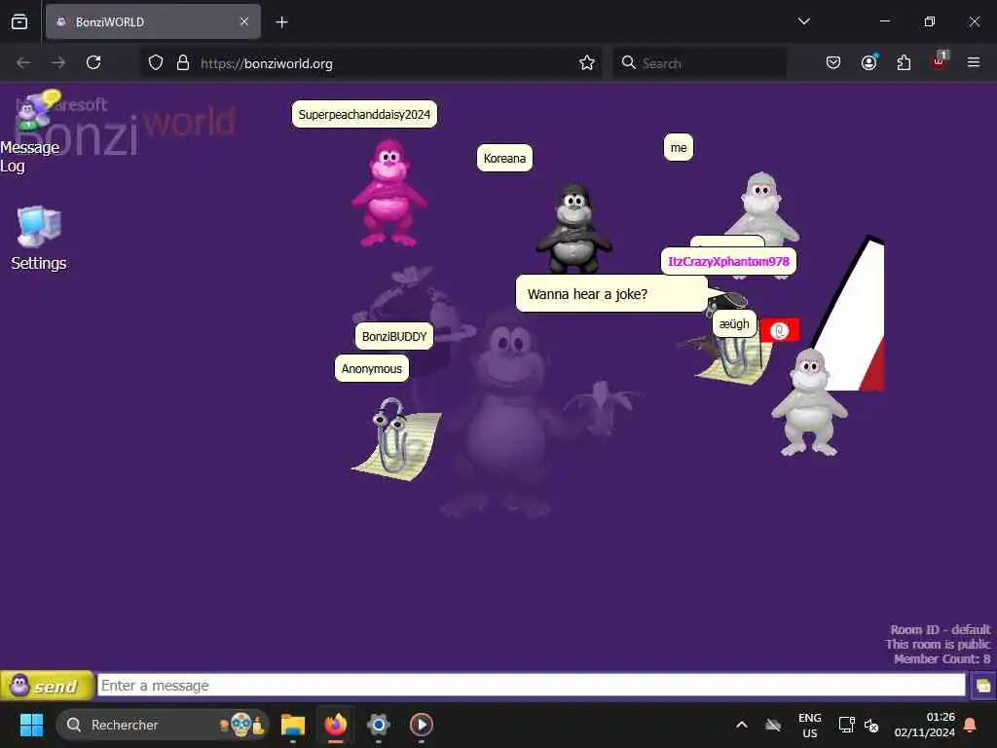Viewport: 997px width, 748px height.
Task: Click the yellow icon right of message field
Action: pos(982,686)
